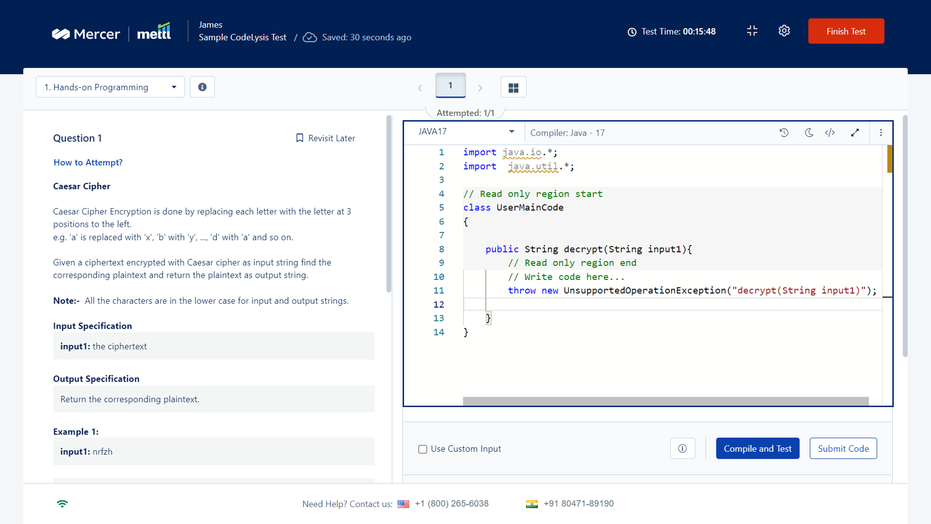
Task: Click the Submit Code button
Action: click(843, 449)
